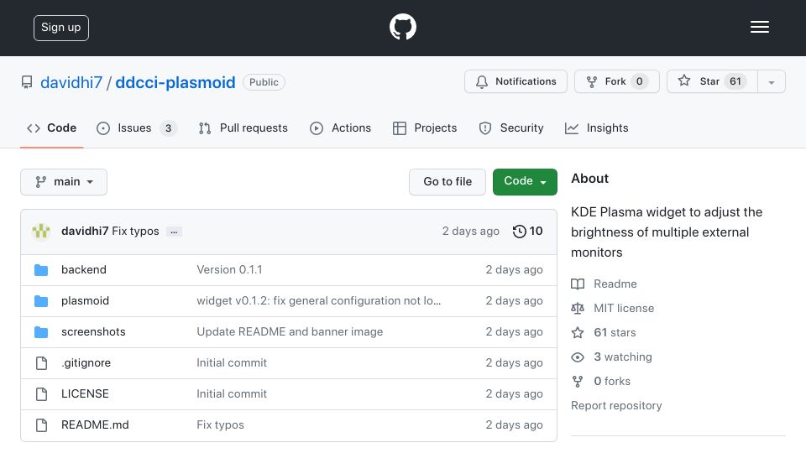Screen dimensions: 806x453
Task: Open the .gitignore file
Action: [x=86, y=362]
